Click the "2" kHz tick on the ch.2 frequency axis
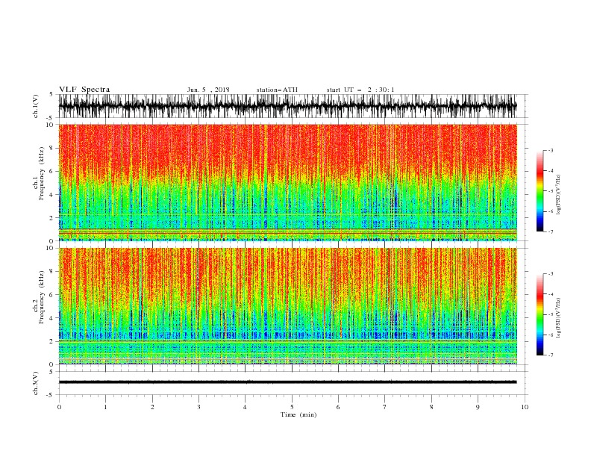 (x=51, y=341)
